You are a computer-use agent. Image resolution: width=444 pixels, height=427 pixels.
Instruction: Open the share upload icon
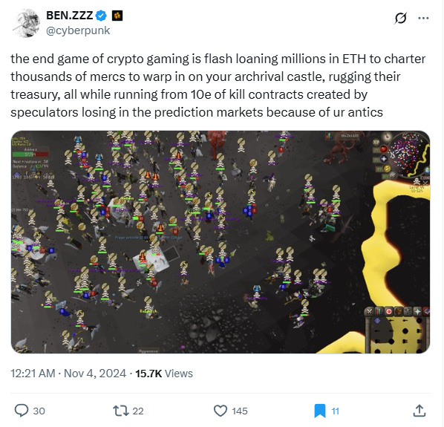(x=419, y=411)
